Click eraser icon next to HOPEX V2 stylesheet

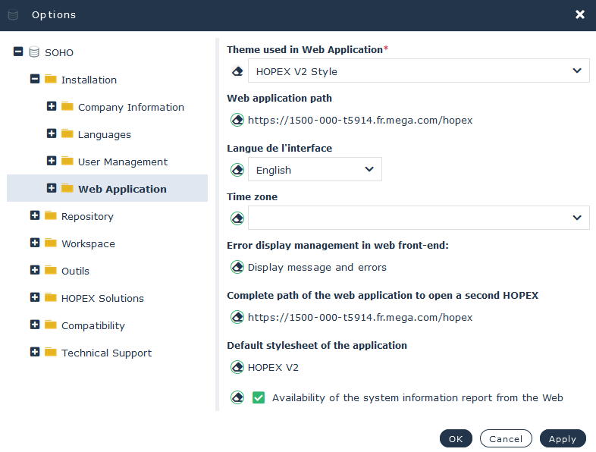(237, 367)
